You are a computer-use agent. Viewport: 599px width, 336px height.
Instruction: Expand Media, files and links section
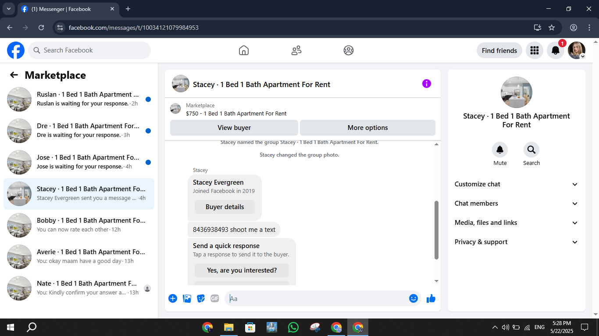pos(517,223)
